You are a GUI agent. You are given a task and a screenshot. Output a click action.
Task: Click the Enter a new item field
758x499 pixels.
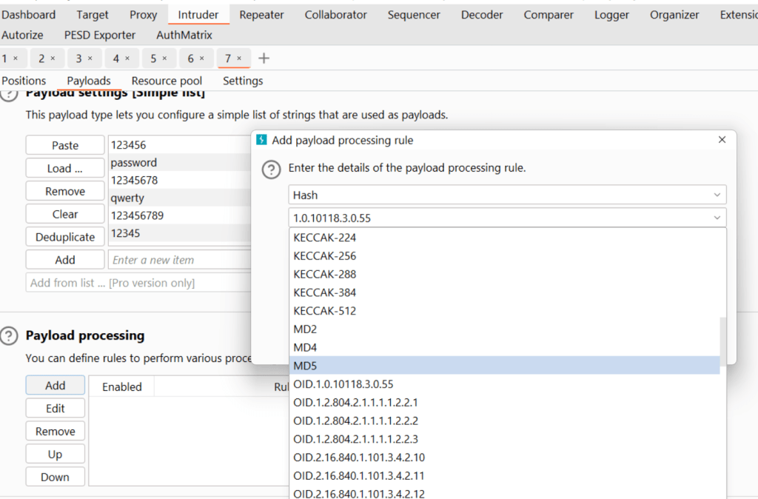(x=178, y=260)
